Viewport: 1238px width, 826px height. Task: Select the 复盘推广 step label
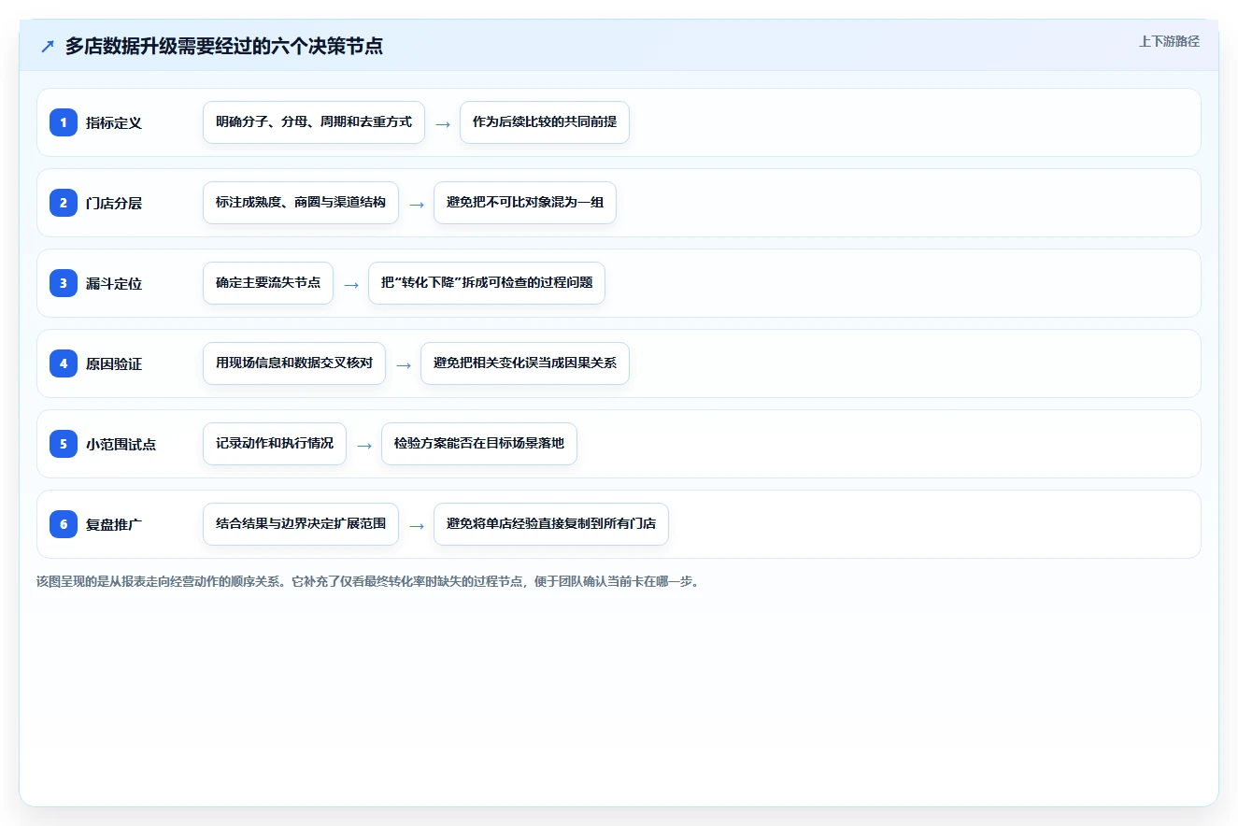tap(114, 524)
